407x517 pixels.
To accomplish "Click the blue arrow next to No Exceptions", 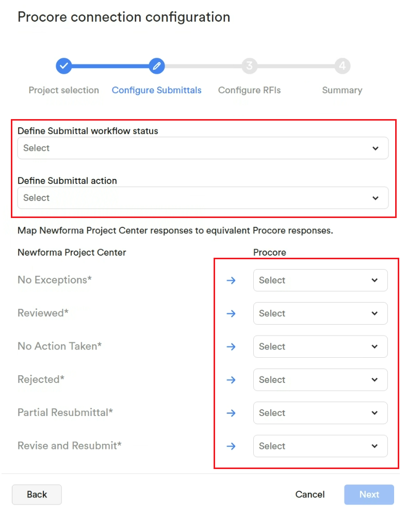I will (x=231, y=280).
